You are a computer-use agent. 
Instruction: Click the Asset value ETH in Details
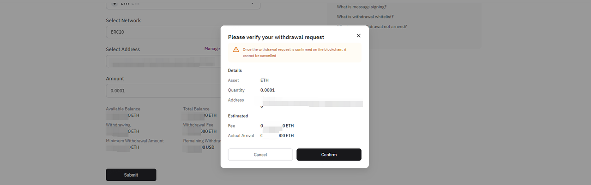pyautogui.click(x=265, y=81)
